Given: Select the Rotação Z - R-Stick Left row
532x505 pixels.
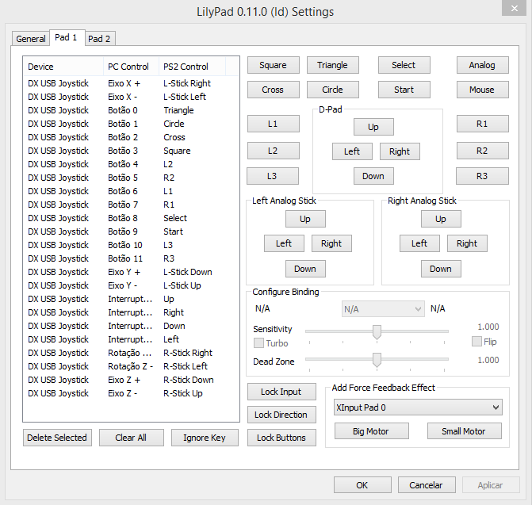Looking at the screenshot, I should (131, 366).
